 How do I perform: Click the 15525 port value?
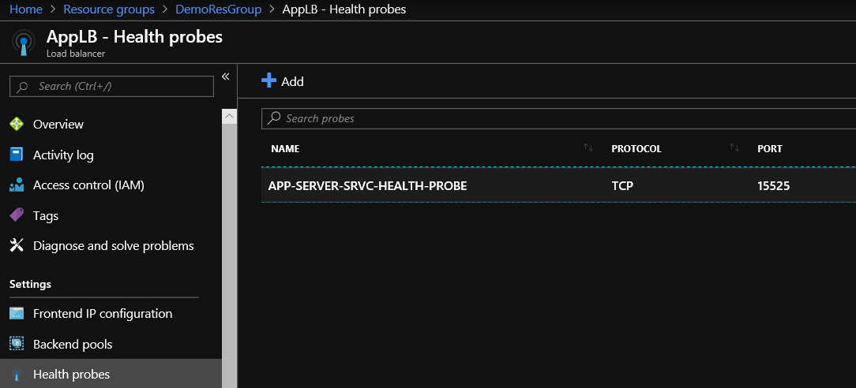click(x=774, y=186)
